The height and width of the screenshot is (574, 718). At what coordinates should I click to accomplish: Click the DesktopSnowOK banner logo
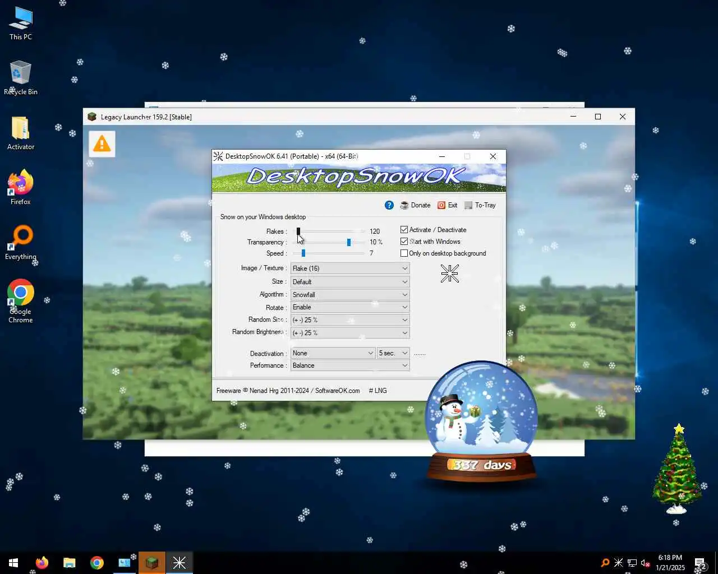tap(359, 177)
